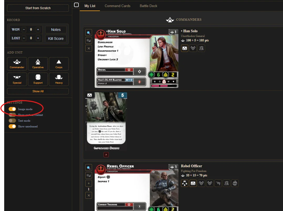Open Han Solo unit stats icon
283x211 pixels.
point(89,41)
